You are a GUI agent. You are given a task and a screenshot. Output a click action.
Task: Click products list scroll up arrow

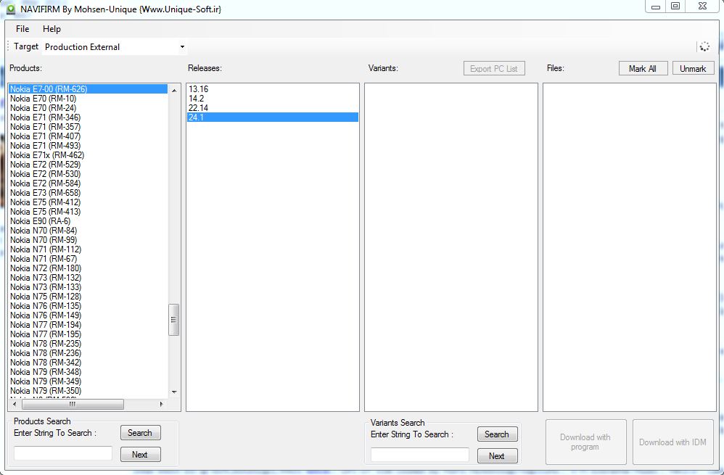pos(174,90)
